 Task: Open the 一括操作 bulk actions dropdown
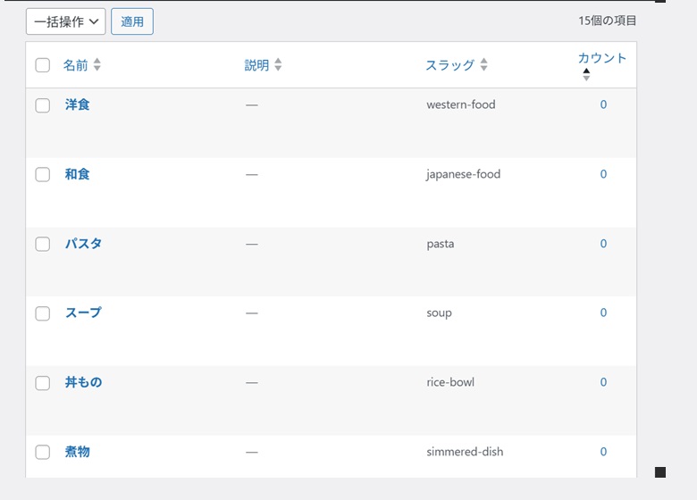[65, 21]
